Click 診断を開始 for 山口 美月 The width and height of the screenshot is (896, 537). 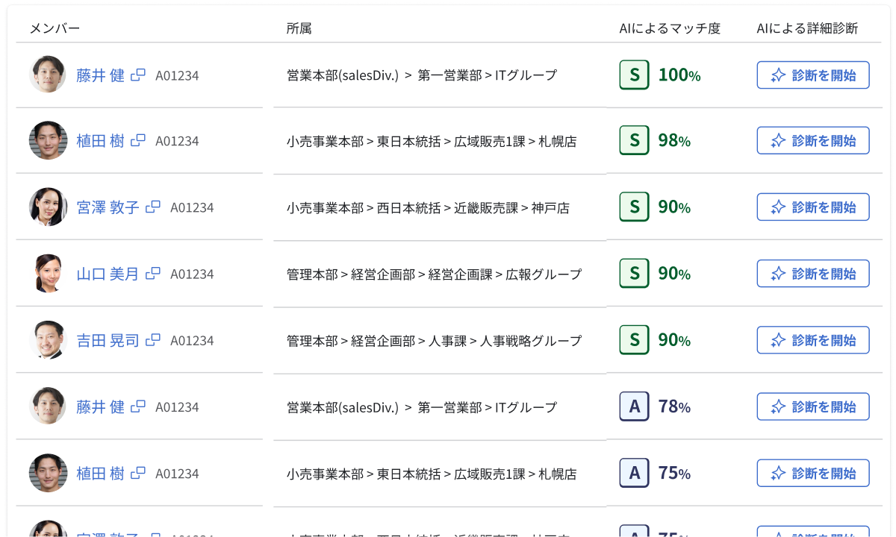pyautogui.click(x=813, y=274)
